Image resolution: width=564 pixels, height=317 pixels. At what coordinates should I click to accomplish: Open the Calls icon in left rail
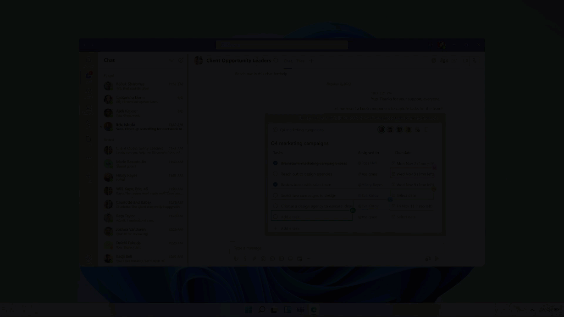[x=89, y=123]
